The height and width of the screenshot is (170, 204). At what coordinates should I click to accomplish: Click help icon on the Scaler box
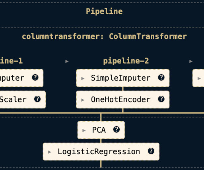click(37, 99)
